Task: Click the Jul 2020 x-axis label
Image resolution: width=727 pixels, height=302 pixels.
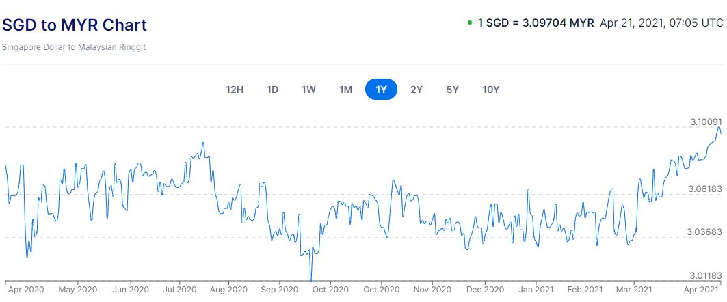Action: (180, 290)
